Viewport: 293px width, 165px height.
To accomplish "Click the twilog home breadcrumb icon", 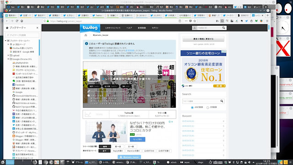I will click(x=86, y=35).
